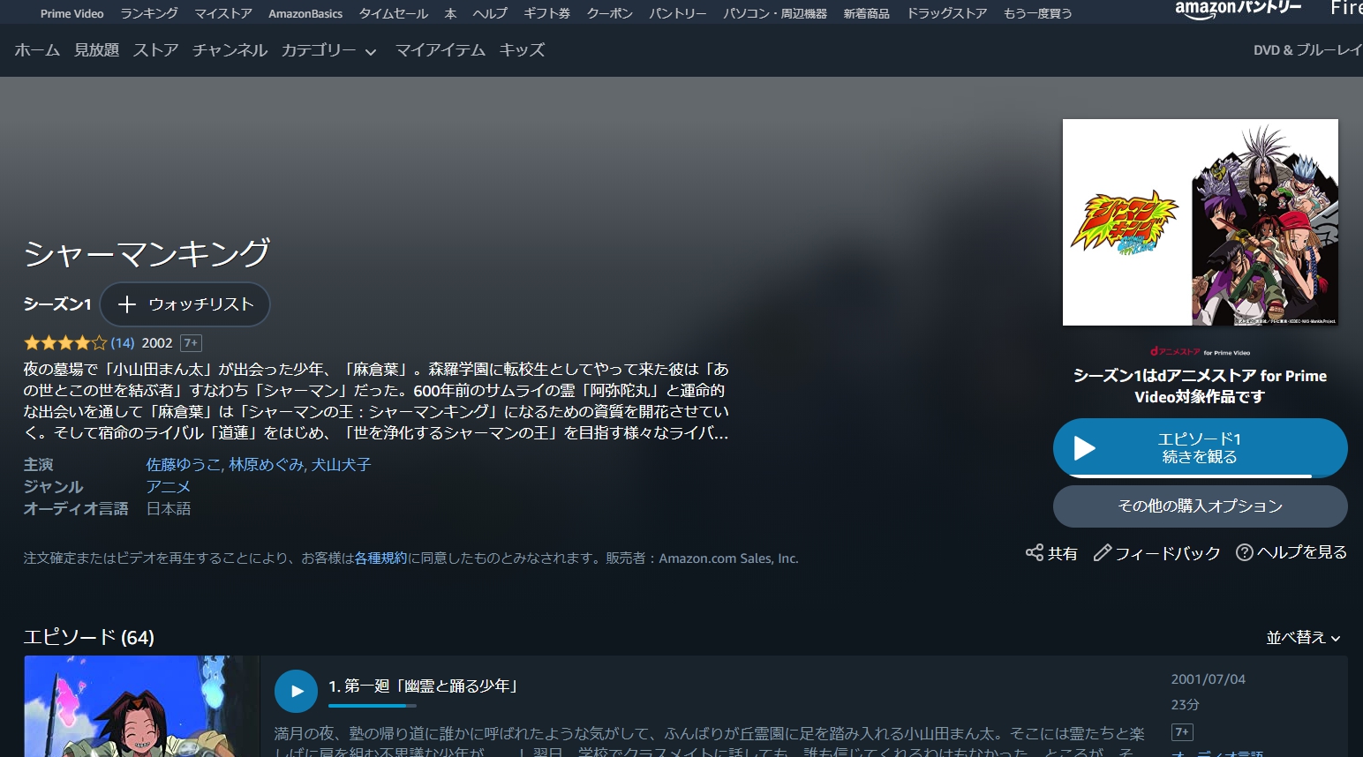Image resolution: width=1363 pixels, height=757 pixels.
Task: Open the クーポン link
Action: [609, 13]
